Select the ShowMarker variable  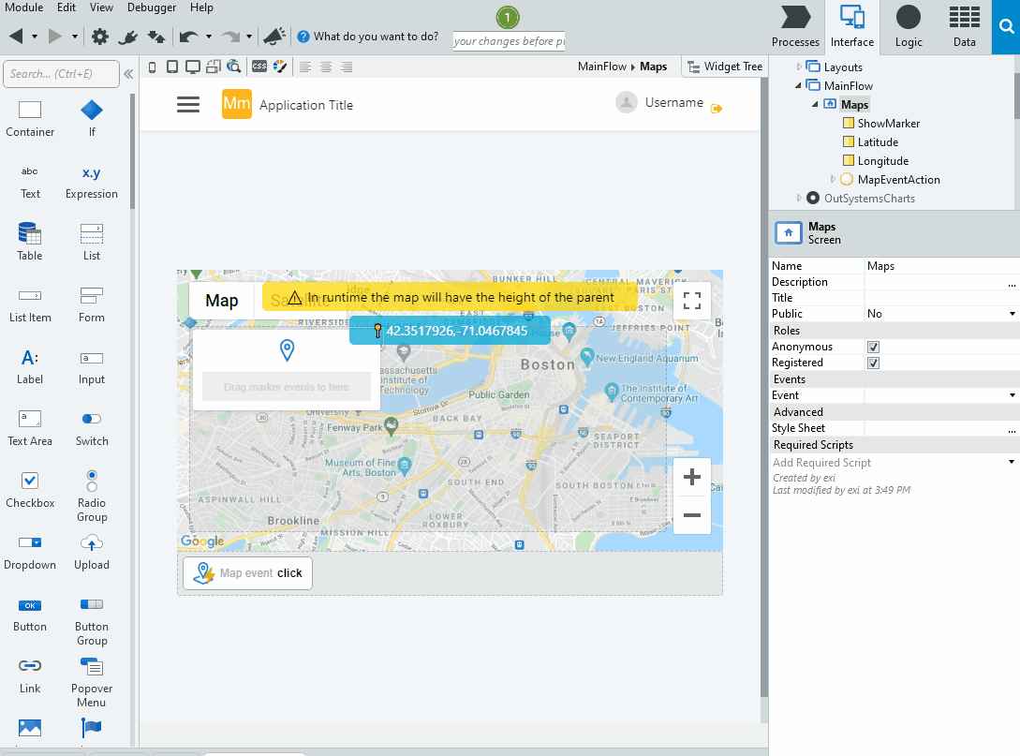point(880,124)
